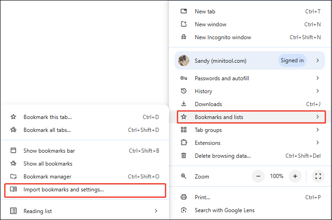Open Bookmark manager menu entry
Screen dimensions: 332x220
pos(47,177)
